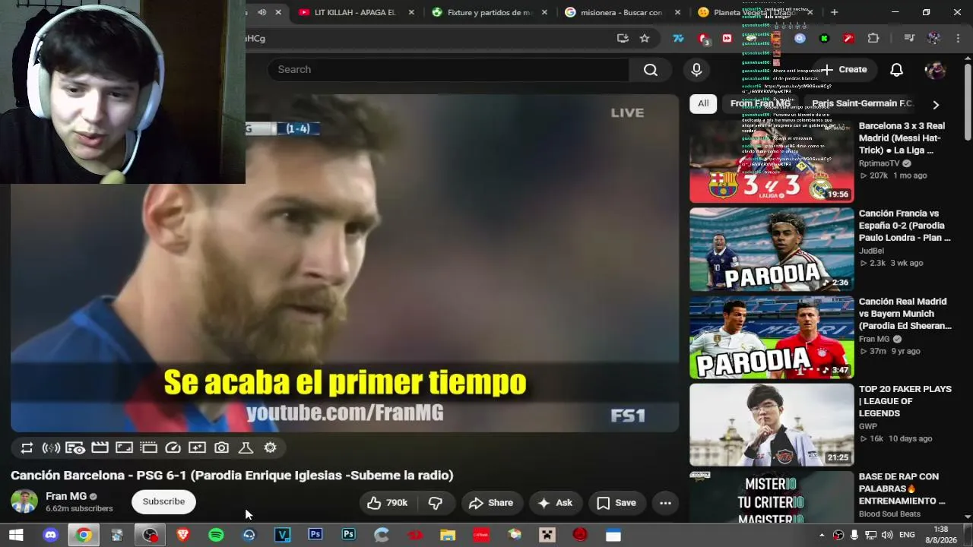Open the "TOP 20 FAKER PLAYS" video thumbnail
Screen dimensions: 973x547
(772, 425)
